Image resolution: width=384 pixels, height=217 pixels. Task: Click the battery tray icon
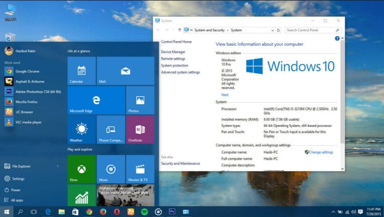(340, 212)
